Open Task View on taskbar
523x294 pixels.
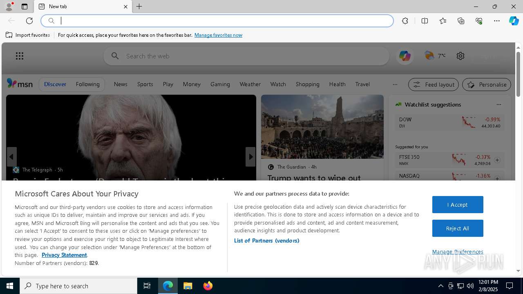coord(147,286)
